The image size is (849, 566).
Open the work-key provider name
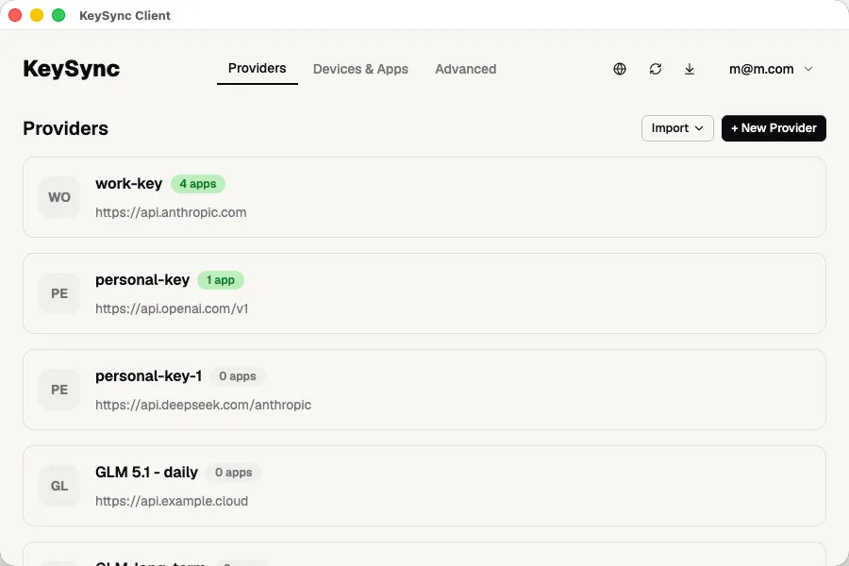(x=129, y=184)
